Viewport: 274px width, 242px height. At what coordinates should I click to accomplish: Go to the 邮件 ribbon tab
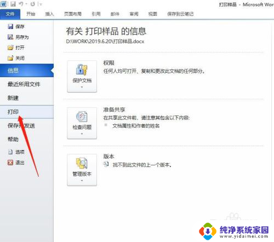pos(115,14)
